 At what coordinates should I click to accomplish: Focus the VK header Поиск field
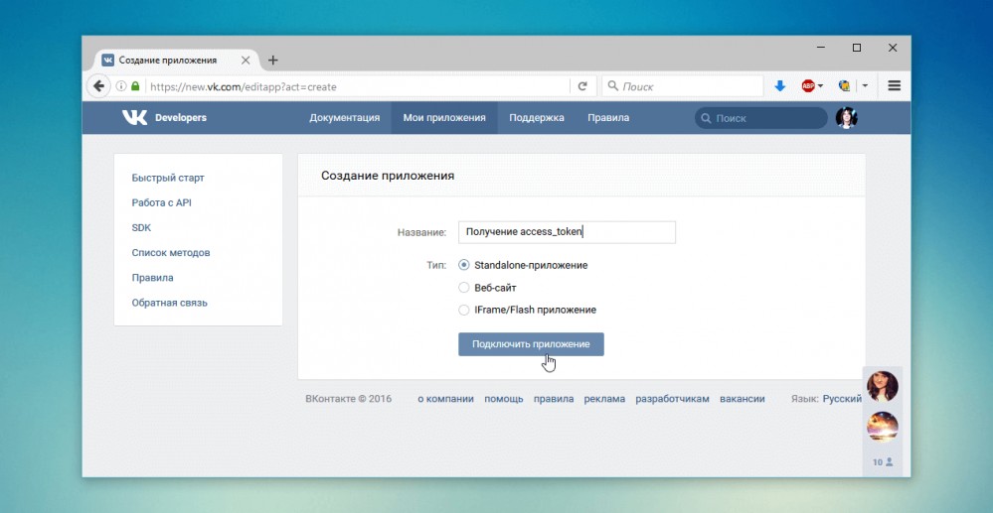760,118
